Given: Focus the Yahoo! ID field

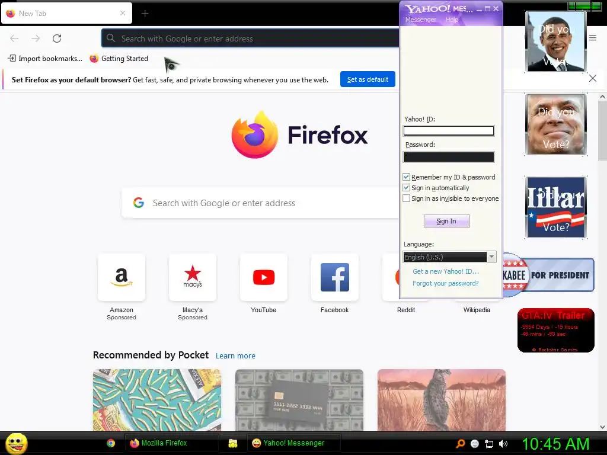Looking at the screenshot, I should (x=449, y=131).
